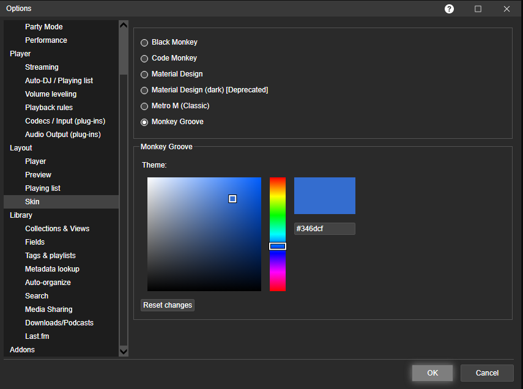Enable the Material Design skin

pos(144,75)
